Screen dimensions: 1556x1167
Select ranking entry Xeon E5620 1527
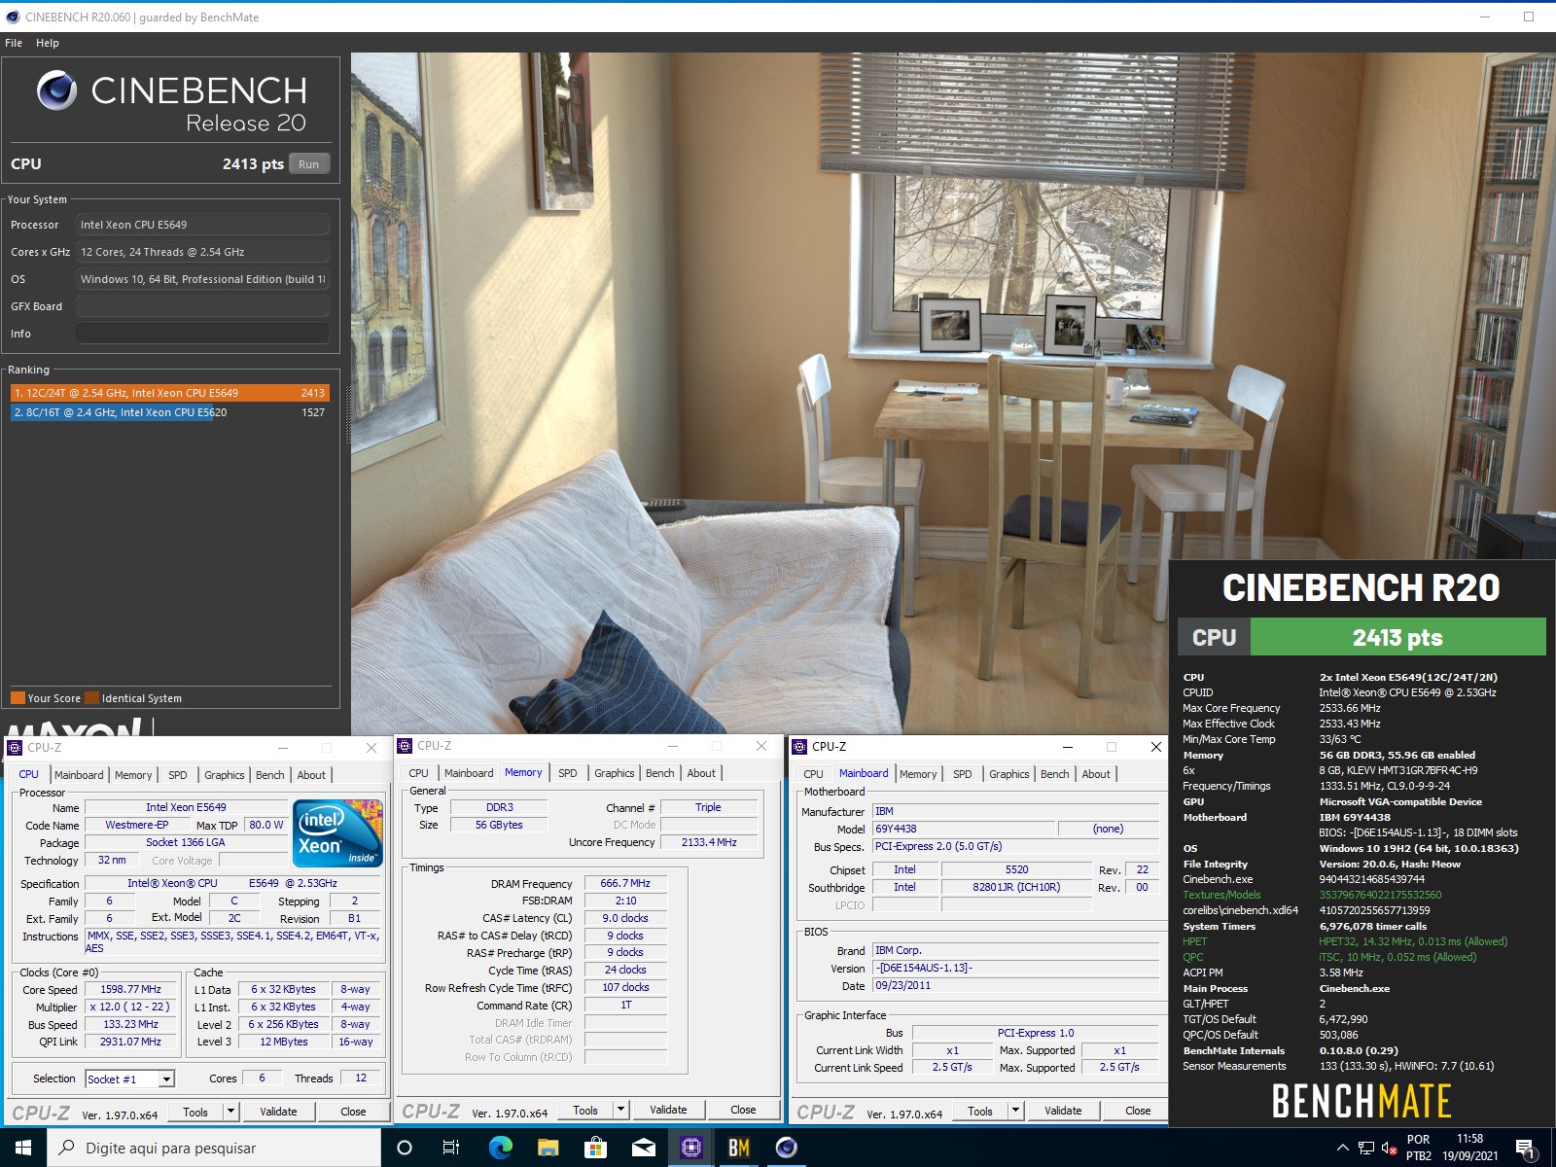[x=170, y=412]
